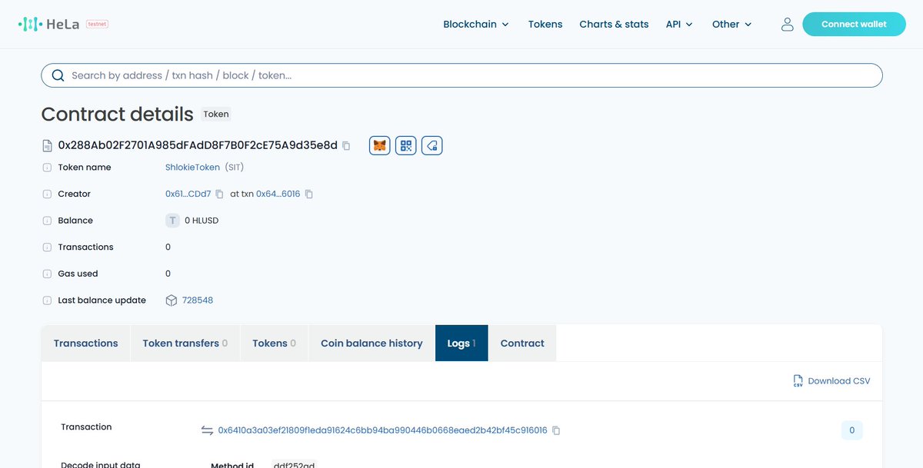Click info icon next to Creator
Viewport: 923px width, 468px height.
47,194
